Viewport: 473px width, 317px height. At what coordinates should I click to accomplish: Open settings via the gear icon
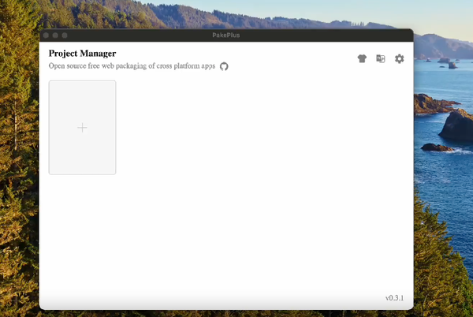coord(400,58)
